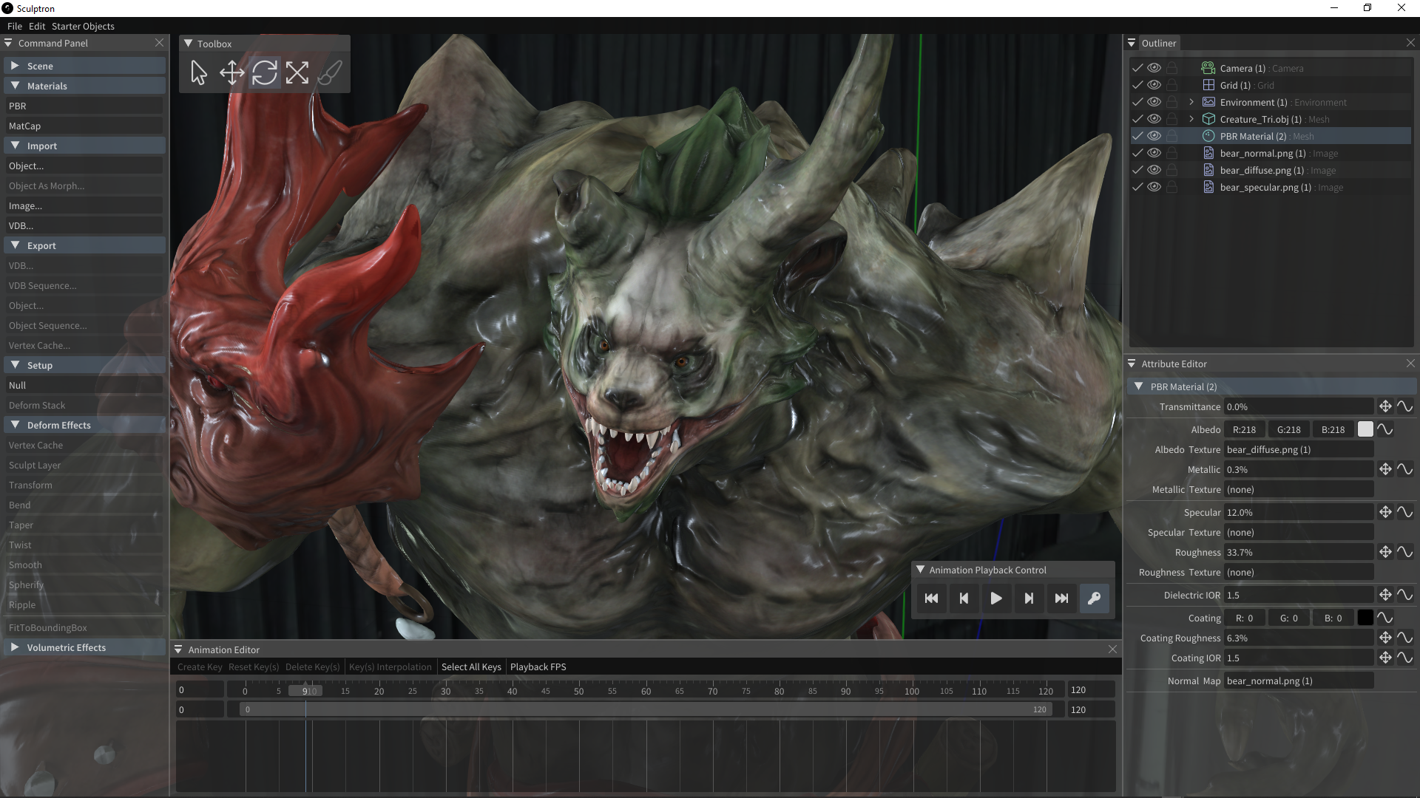The width and height of the screenshot is (1420, 798).
Task: Hide the Creature_Tri.obj mesh using eye icon
Action: coord(1154,119)
